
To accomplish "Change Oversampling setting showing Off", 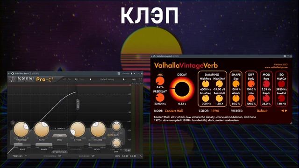I will tap(60, 156).
